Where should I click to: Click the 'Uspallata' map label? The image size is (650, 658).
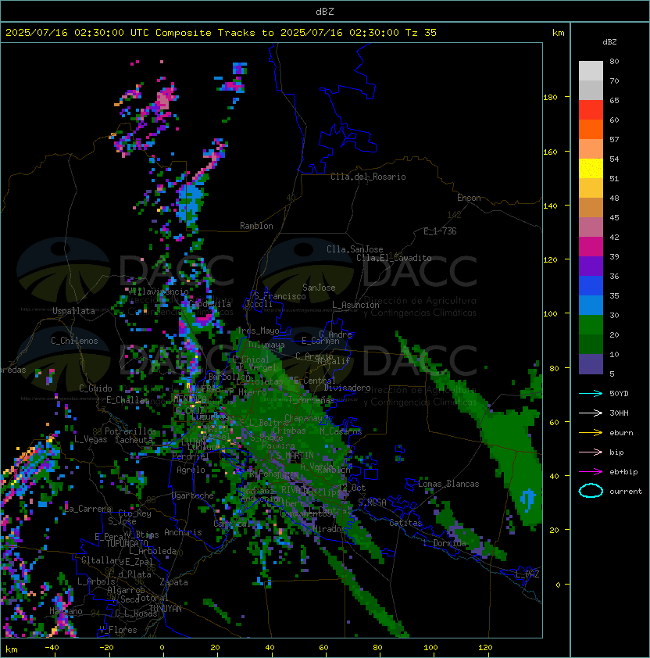(x=73, y=311)
